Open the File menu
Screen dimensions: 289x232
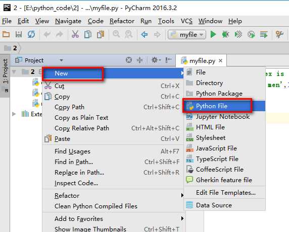(x=7, y=21)
